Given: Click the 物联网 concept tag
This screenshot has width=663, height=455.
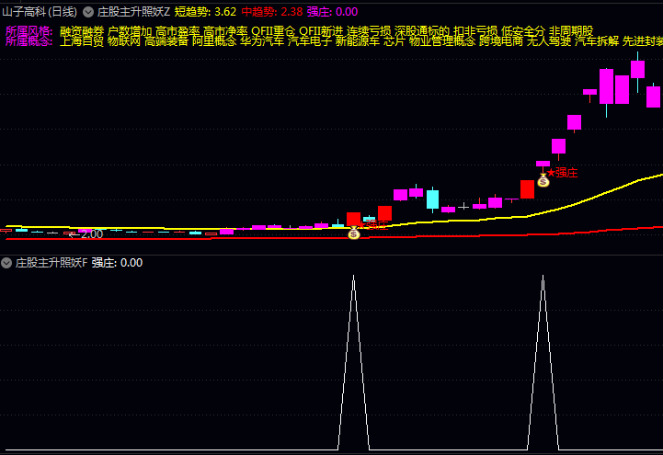Looking at the screenshot, I should click(x=124, y=41).
